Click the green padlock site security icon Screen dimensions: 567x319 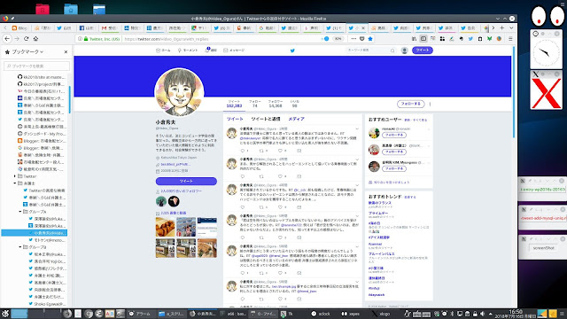pos(86,39)
